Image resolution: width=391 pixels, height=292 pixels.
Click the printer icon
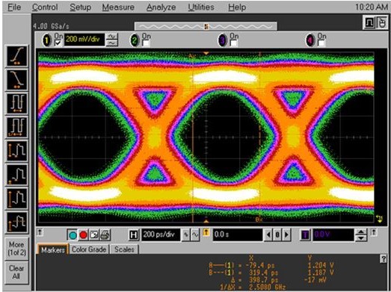tap(105, 235)
